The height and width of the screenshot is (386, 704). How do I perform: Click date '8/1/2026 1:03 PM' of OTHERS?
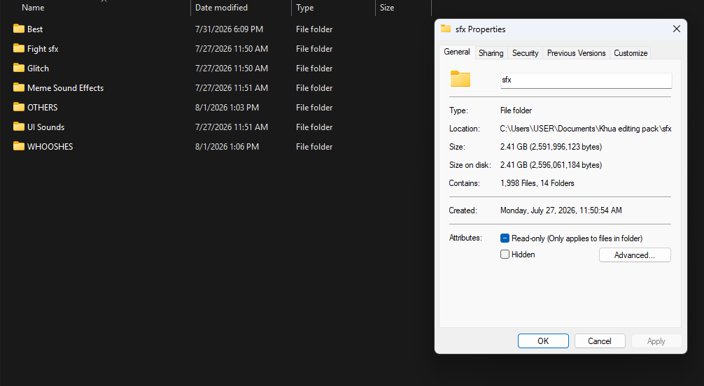coord(227,107)
